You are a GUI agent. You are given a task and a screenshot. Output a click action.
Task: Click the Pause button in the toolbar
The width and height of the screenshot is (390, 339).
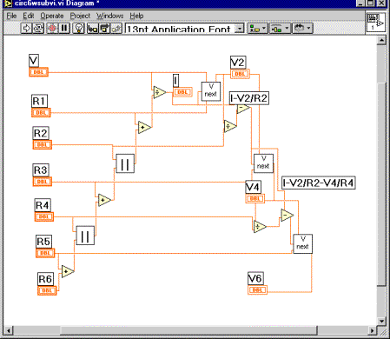(x=64, y=29)
